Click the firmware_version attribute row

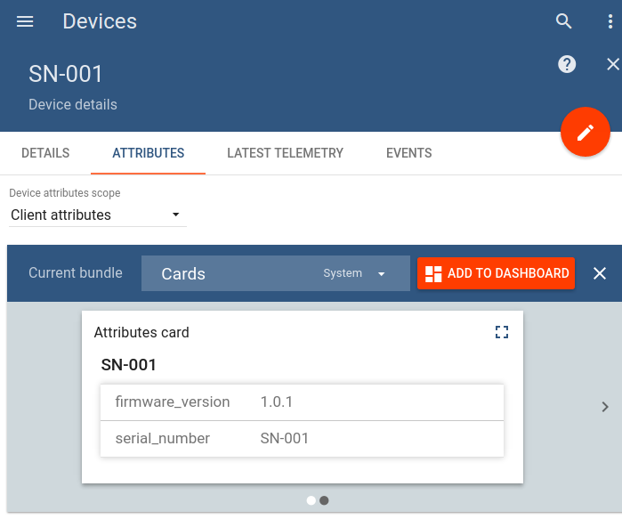coord(302,402)
